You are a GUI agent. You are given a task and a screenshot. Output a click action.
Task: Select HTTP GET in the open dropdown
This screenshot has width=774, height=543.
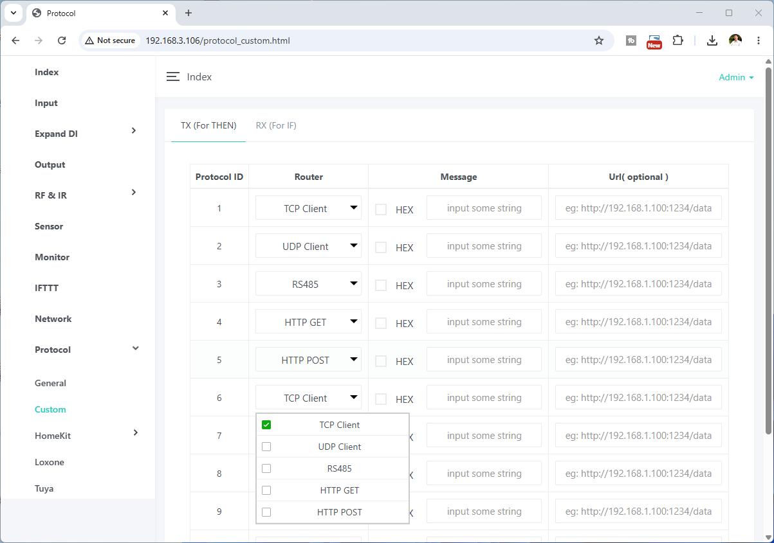333,490
